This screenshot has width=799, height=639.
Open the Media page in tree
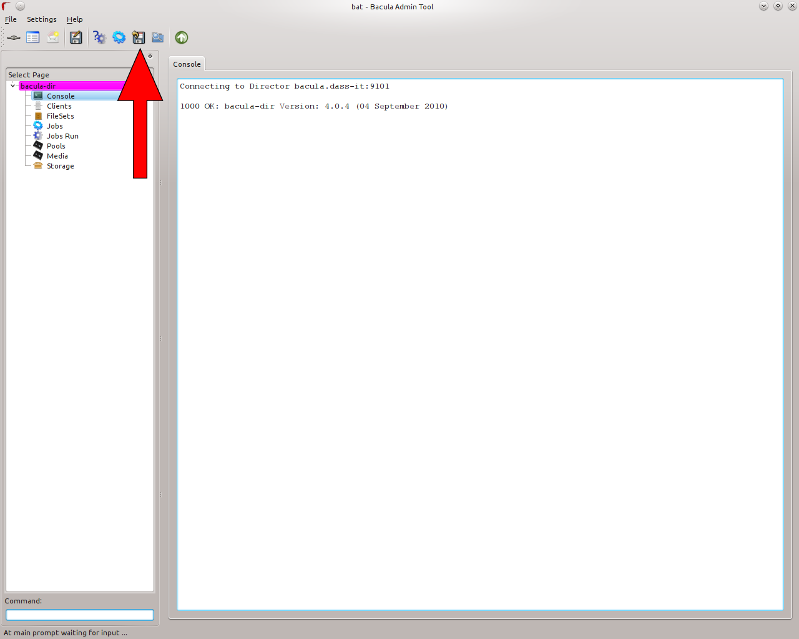57,155
